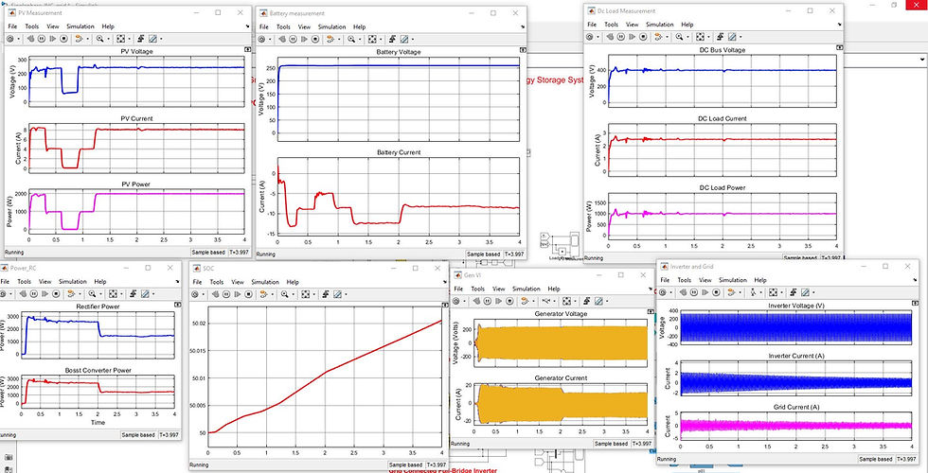928x473 pixels.
Task: Open triggers in Battery measurement scope
Action: pos(392,39)
